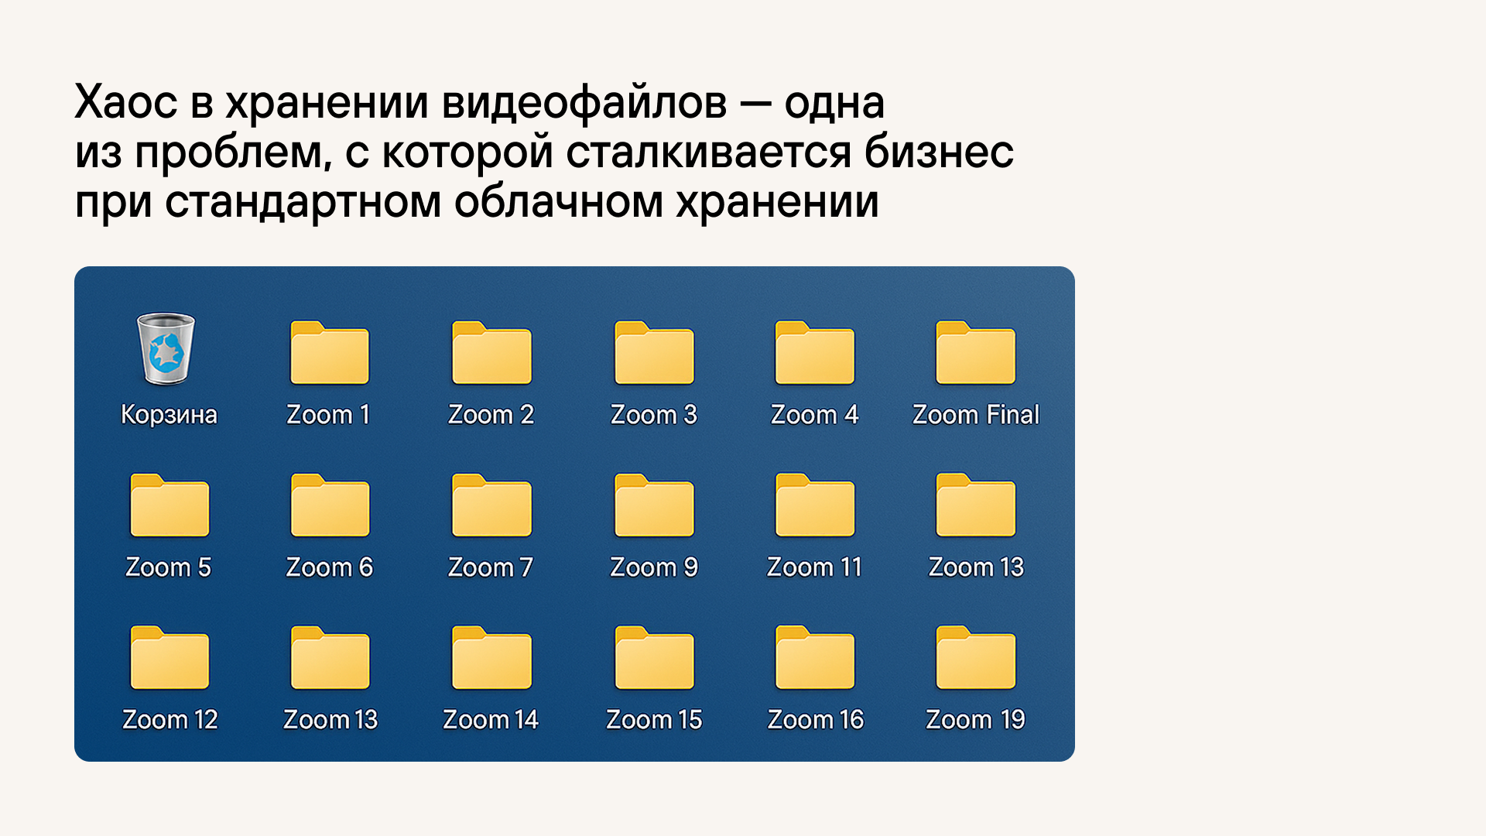
Task: Select the Zoom 11 folder
Action: (815, 506)
